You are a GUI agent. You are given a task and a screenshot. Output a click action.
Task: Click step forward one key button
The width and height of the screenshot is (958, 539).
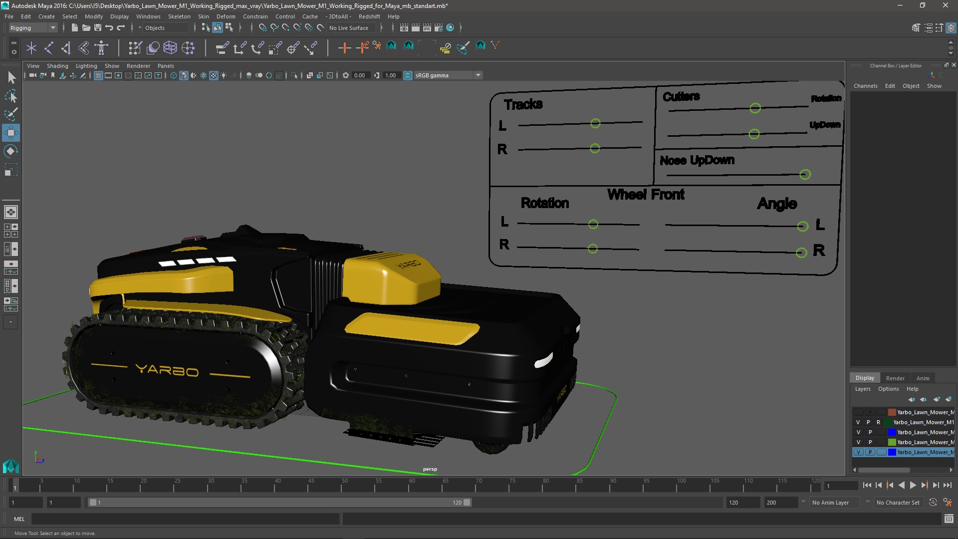pyautogui.click(x=924, y=485)
